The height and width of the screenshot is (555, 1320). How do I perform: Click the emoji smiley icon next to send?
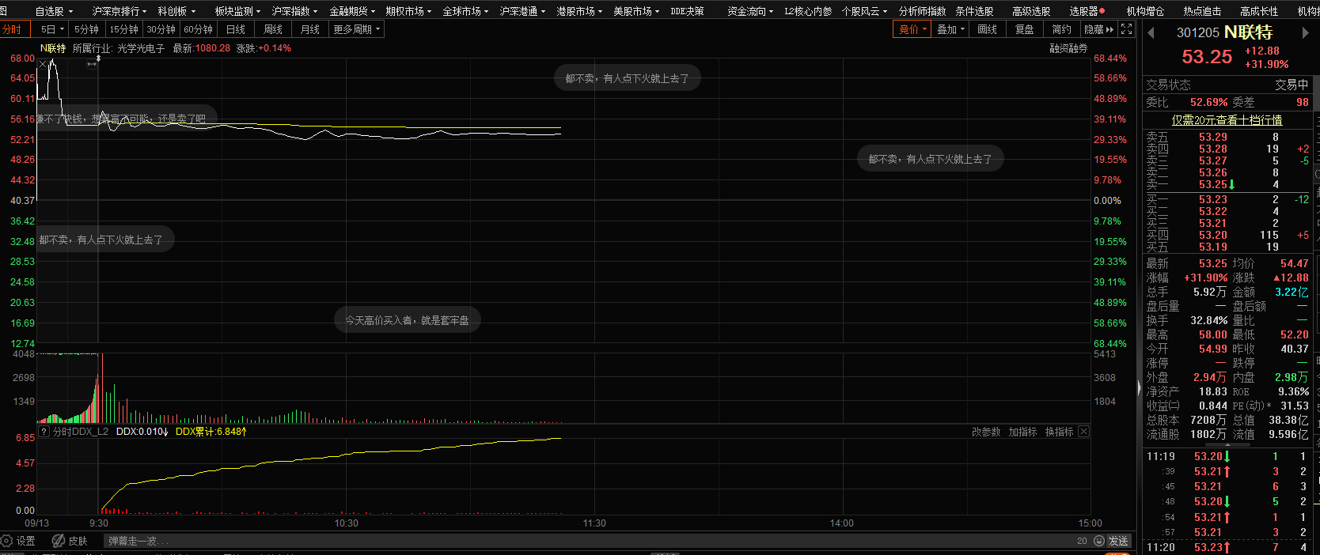click(x=1099, y=541)
